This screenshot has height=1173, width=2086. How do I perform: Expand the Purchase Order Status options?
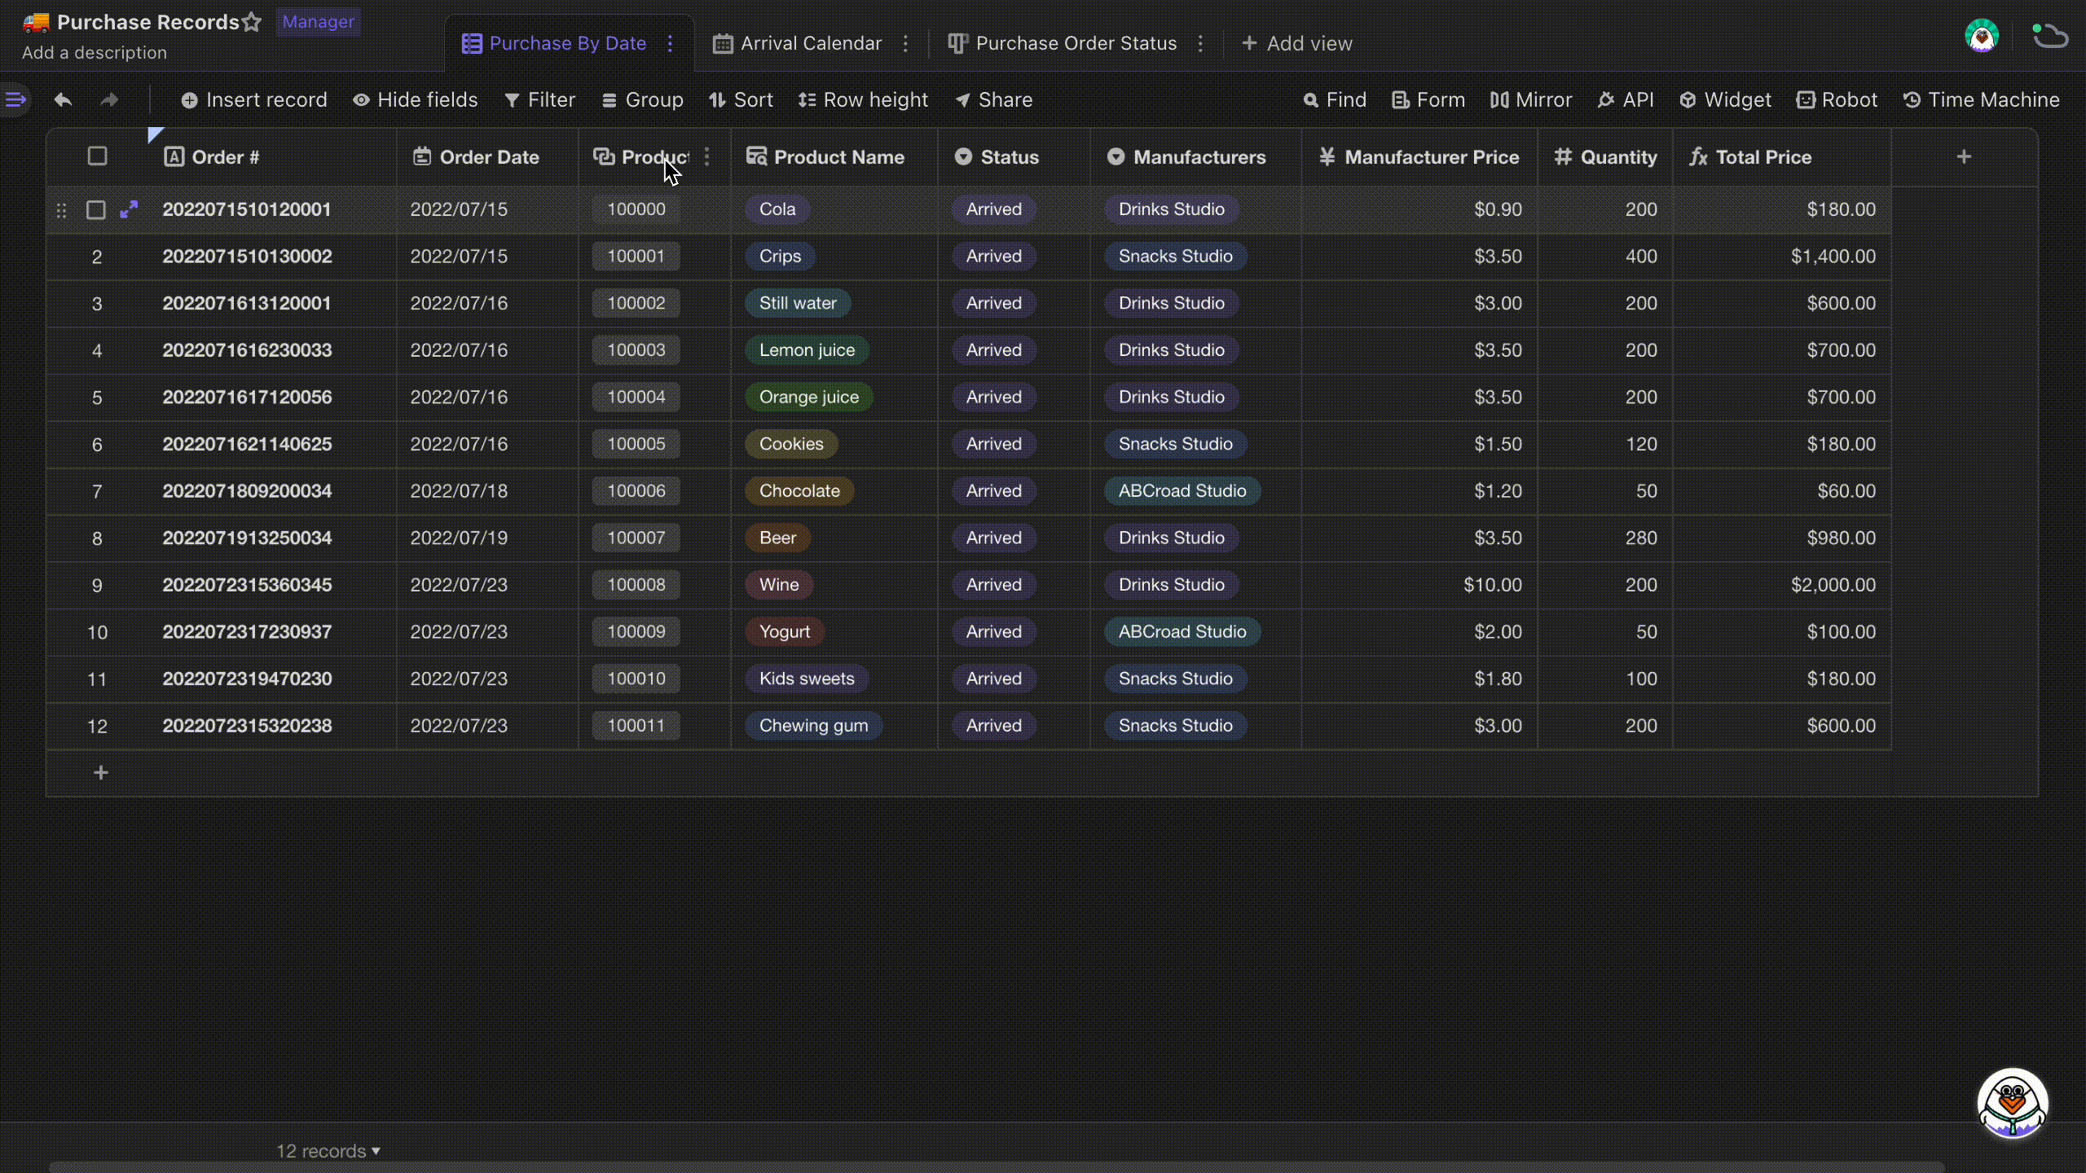pos(1200,43)
